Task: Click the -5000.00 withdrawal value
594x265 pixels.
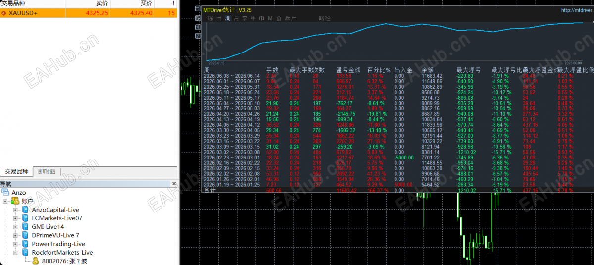Action: tap(403, 158)
